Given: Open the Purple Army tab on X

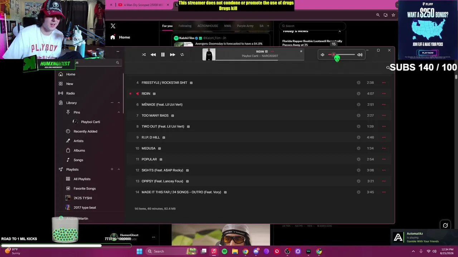Looking at the screenshot, I should [245, 26].
